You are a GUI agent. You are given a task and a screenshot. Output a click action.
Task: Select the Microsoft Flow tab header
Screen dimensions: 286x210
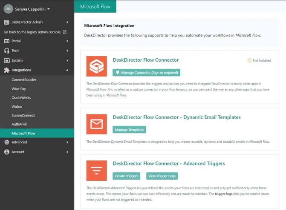click(95, 6)
